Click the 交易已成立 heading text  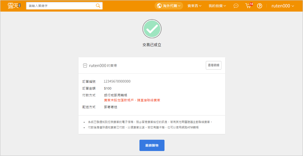tap(152, 45)
